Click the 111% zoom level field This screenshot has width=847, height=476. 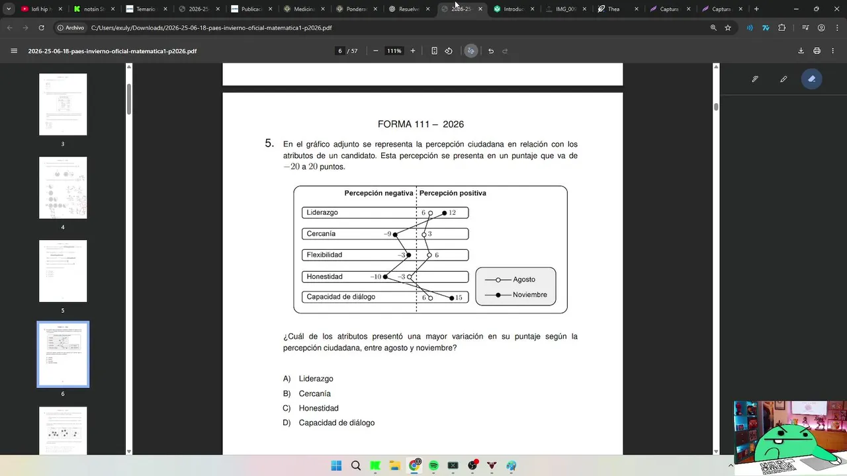[x=394, y=51]
